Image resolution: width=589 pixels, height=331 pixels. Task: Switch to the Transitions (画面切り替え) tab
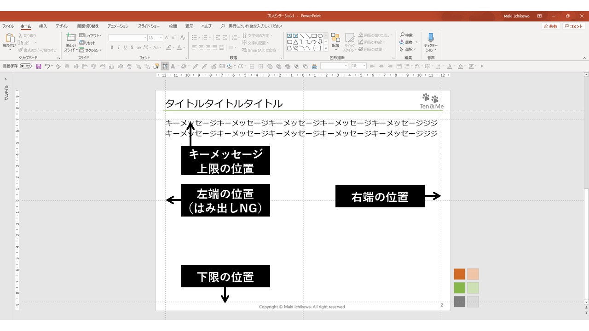click(88, 26)
